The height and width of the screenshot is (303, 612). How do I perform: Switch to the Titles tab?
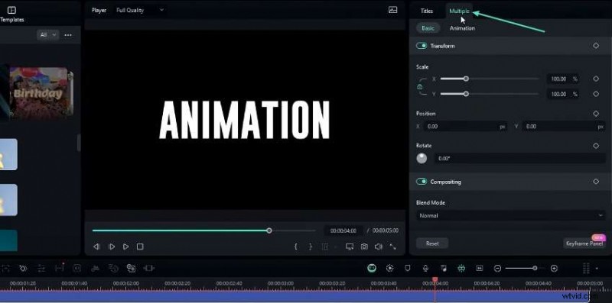point(427,11)
